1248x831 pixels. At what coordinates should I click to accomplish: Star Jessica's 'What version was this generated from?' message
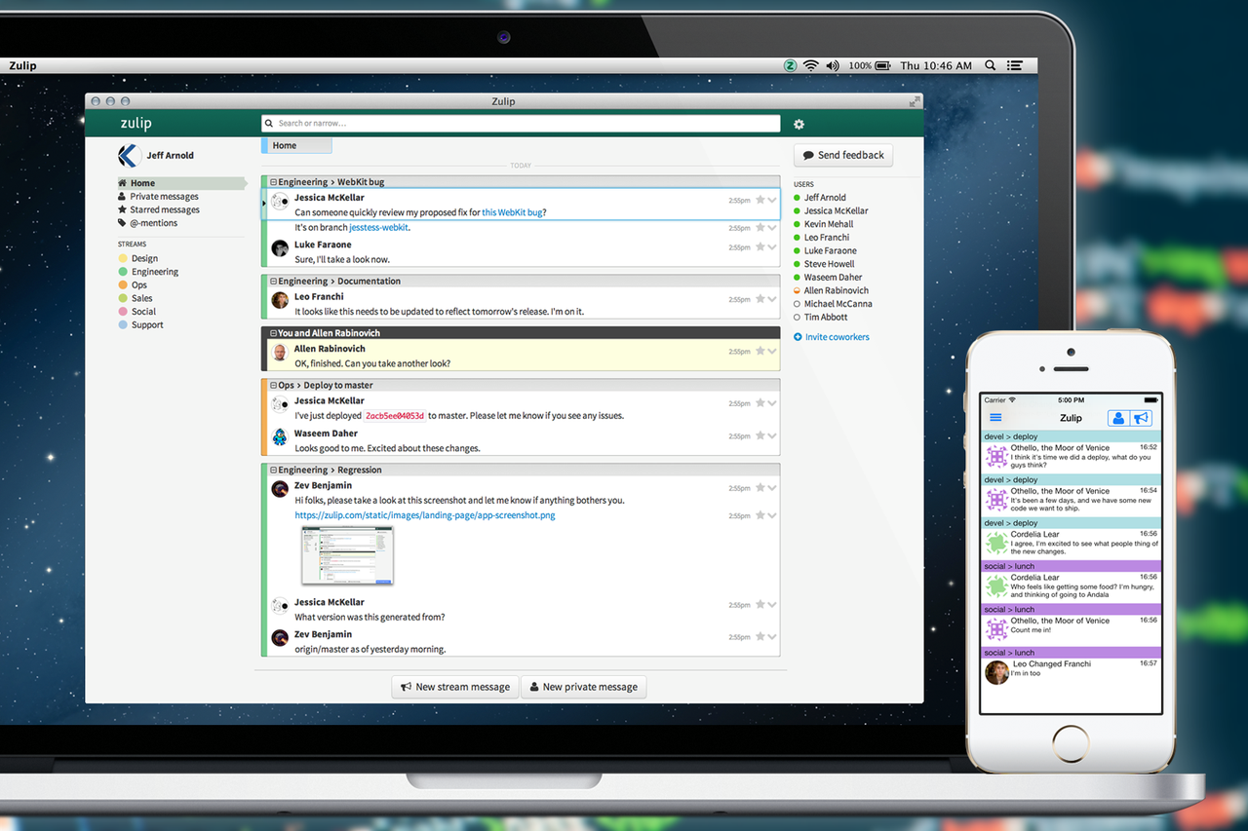click(760, 605)
